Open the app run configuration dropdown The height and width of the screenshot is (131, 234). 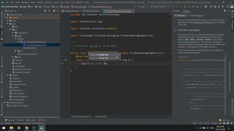[x=143, y=7]
